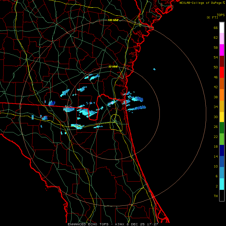Click the '30' legend value
The height and width of the screenshot is (226, 226).
click(216, 117)
